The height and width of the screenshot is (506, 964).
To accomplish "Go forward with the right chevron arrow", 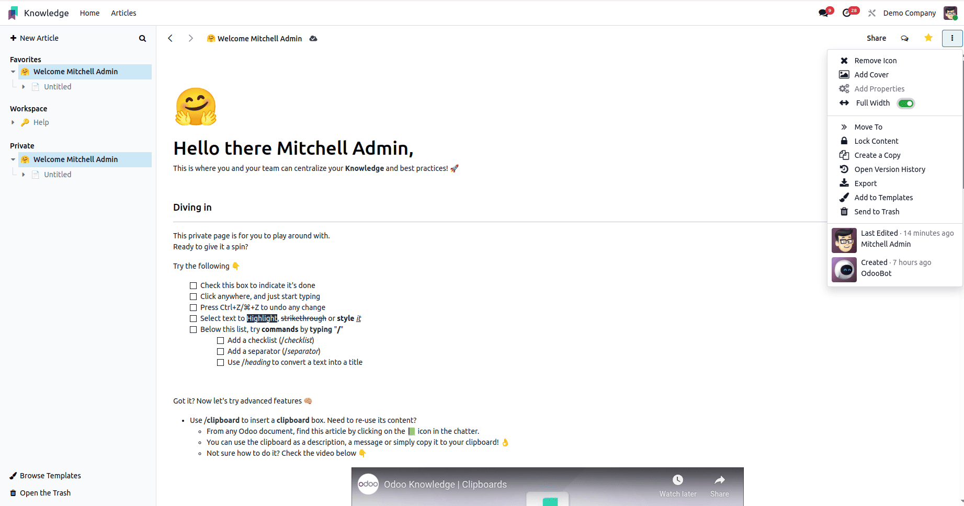I will click(x=191, y=38).
